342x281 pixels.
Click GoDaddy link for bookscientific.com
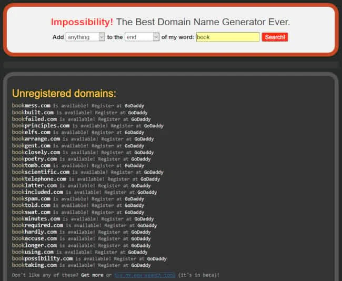154,172
